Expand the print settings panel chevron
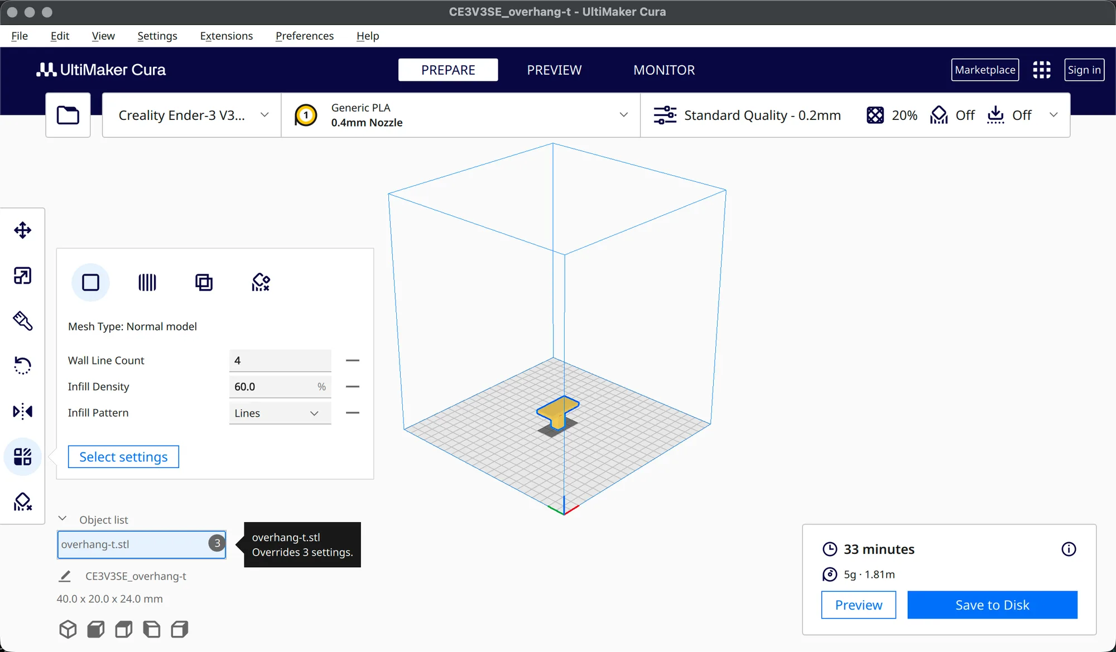Viewport: 1116px width, 652px height. click(1054, 115)
